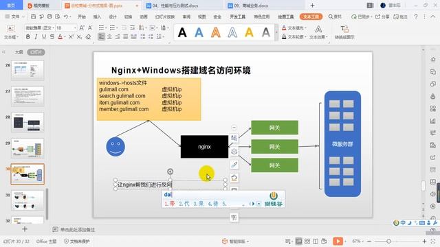Switch to the 动画 ribbon tab
The height and width of the screenshot is (247, 440).
click(x=144, y=16)
